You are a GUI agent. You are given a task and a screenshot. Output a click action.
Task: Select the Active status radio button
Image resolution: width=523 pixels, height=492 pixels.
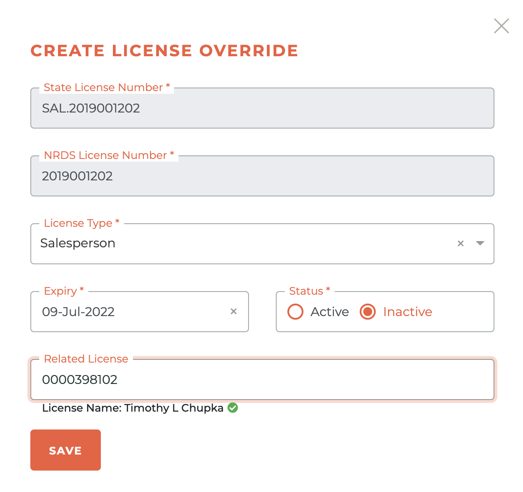(x=295, y=312)
